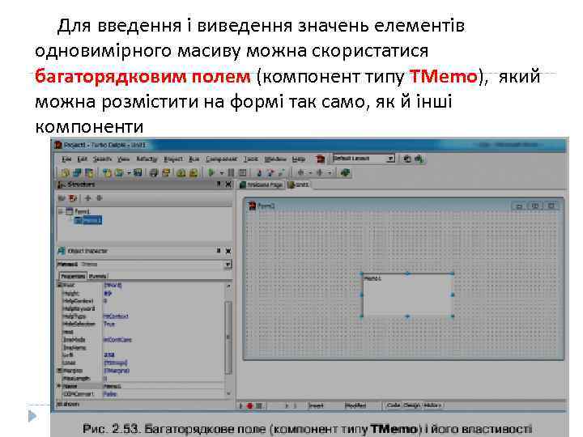Click the Structure panel delete icon
The width and height of the screenshot is (583, 437).
coord(73,198)
